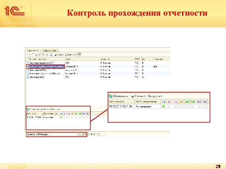Click the ИФНС code input field
This screenshot has height=169, width=226.
click(x=100, y=134)
